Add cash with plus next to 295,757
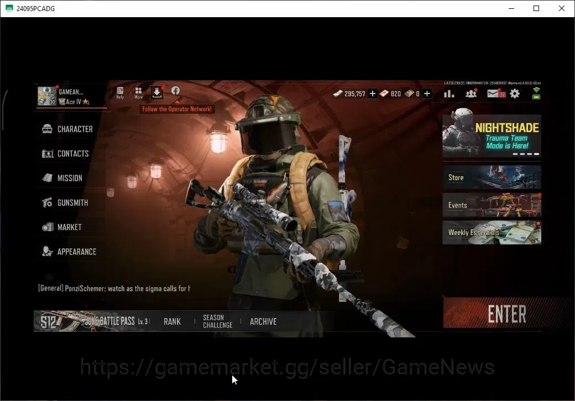This screenshot has height=401, width=575. tap(373, 93)
